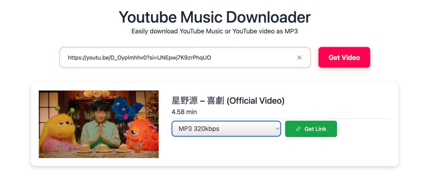Click empty area of result card below Get Link
This screenshot has height=179, width=431.
(x=281, y=151)
